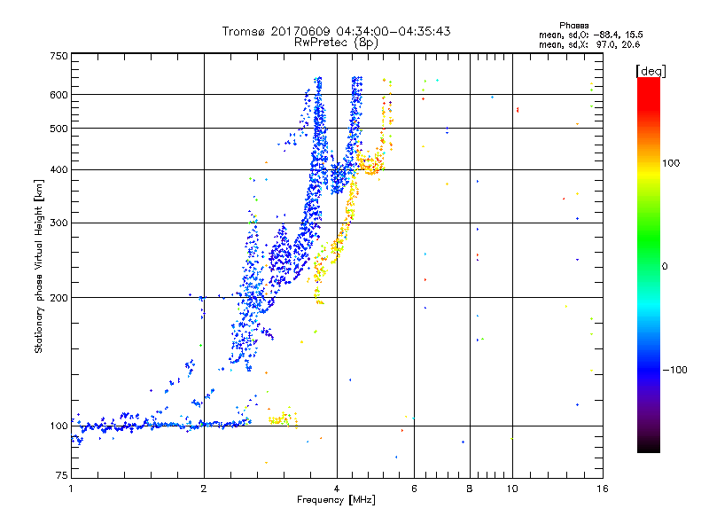Click the Frequency [MHz] axis label
Screen dimensions: 709x532
336,500
